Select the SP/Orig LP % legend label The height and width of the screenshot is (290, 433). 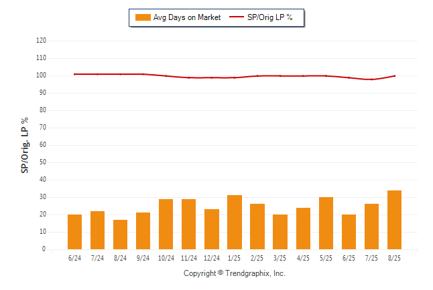pyautogui.click(x=270, y=17)
